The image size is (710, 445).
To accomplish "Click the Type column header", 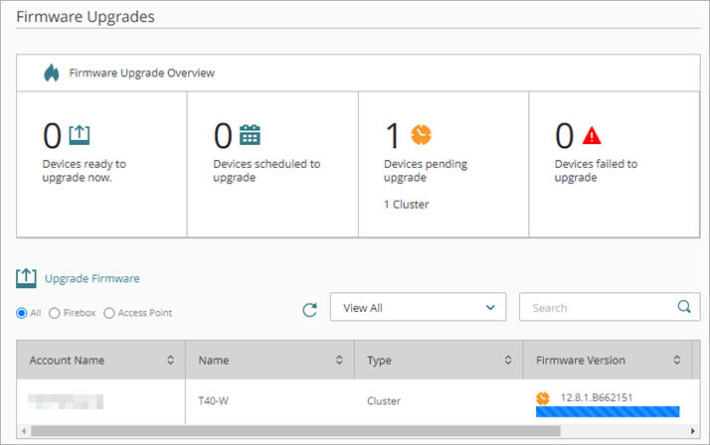I will pyautogui.click(x=382, y=361).
